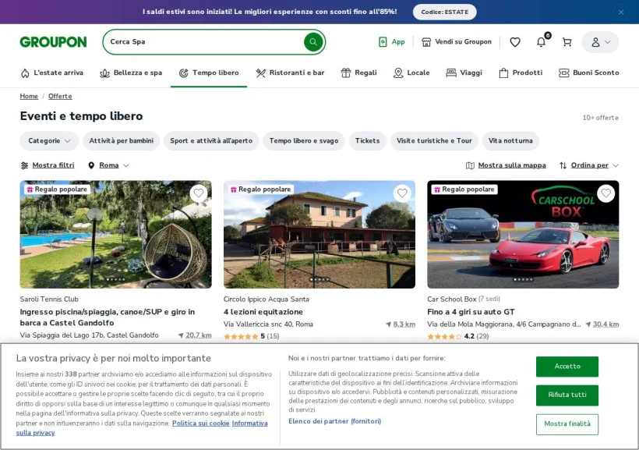639x450 pixels.
Task: Expand the Ordina per sort dropdown
Action: [589, 165]
